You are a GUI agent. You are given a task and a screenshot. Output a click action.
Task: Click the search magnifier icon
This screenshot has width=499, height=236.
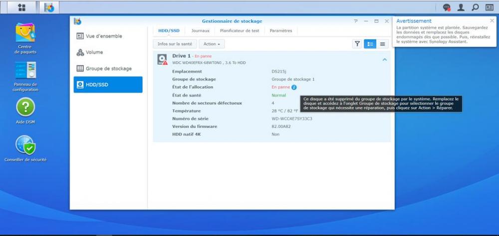475,7
